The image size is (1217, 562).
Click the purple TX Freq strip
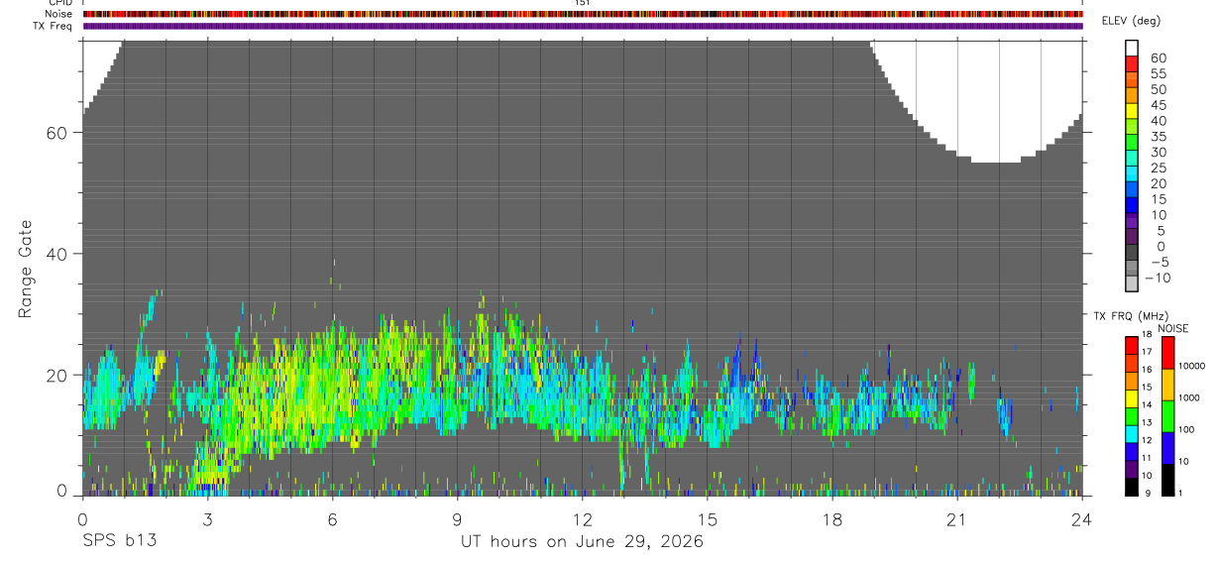582,26
